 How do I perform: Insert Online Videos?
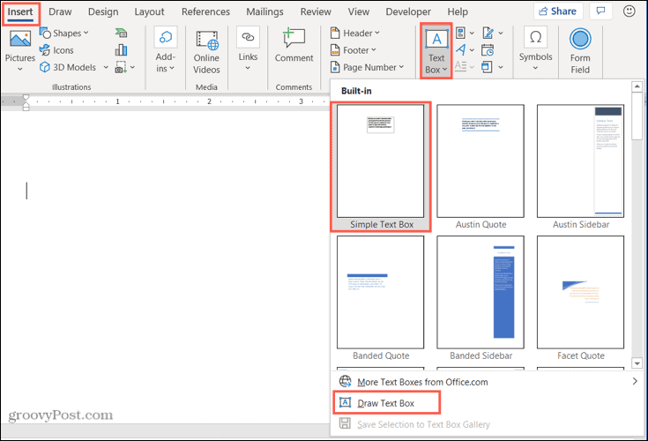[206, 53]
